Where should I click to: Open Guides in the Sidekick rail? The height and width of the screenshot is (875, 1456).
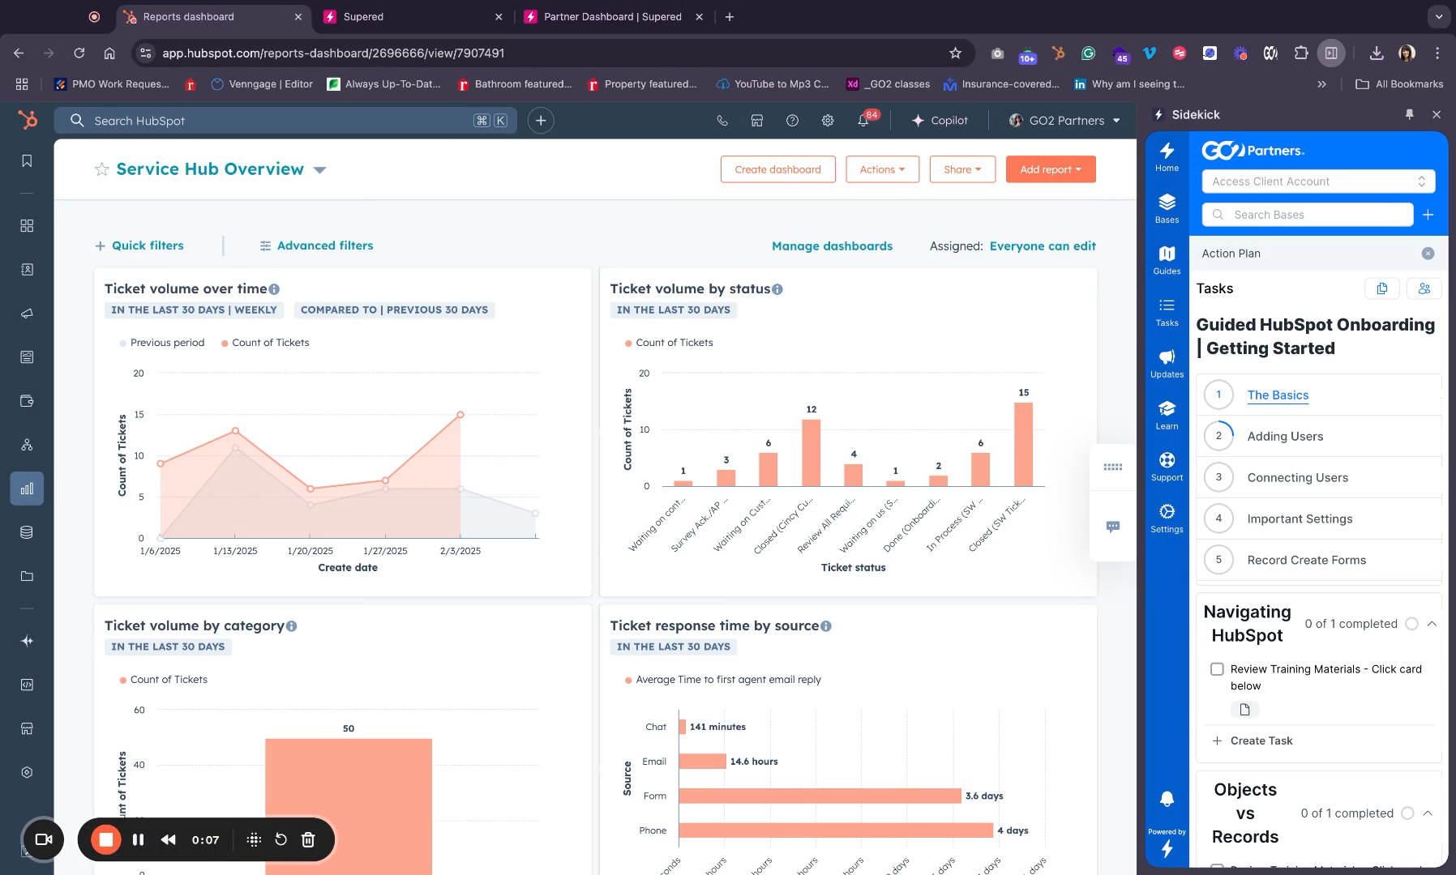click(1167, 260)
